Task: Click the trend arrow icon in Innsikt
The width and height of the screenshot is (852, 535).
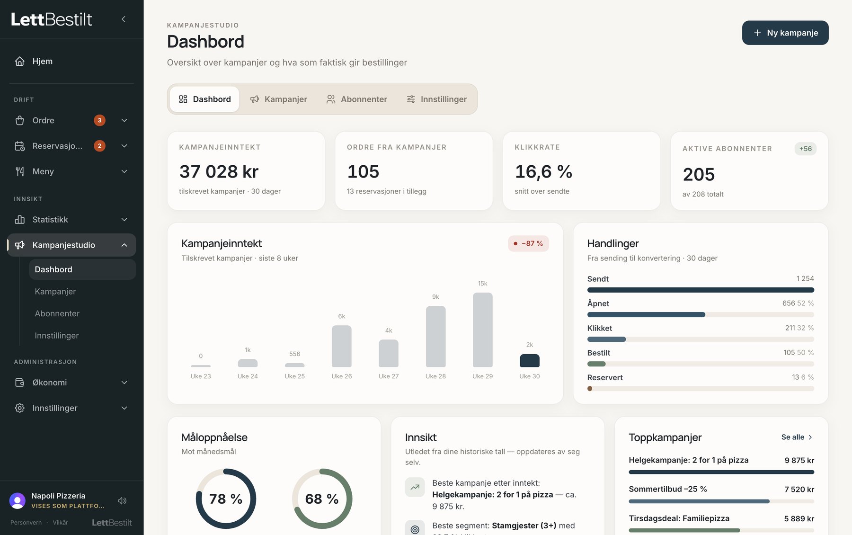Action: click(x=415, y=487)
